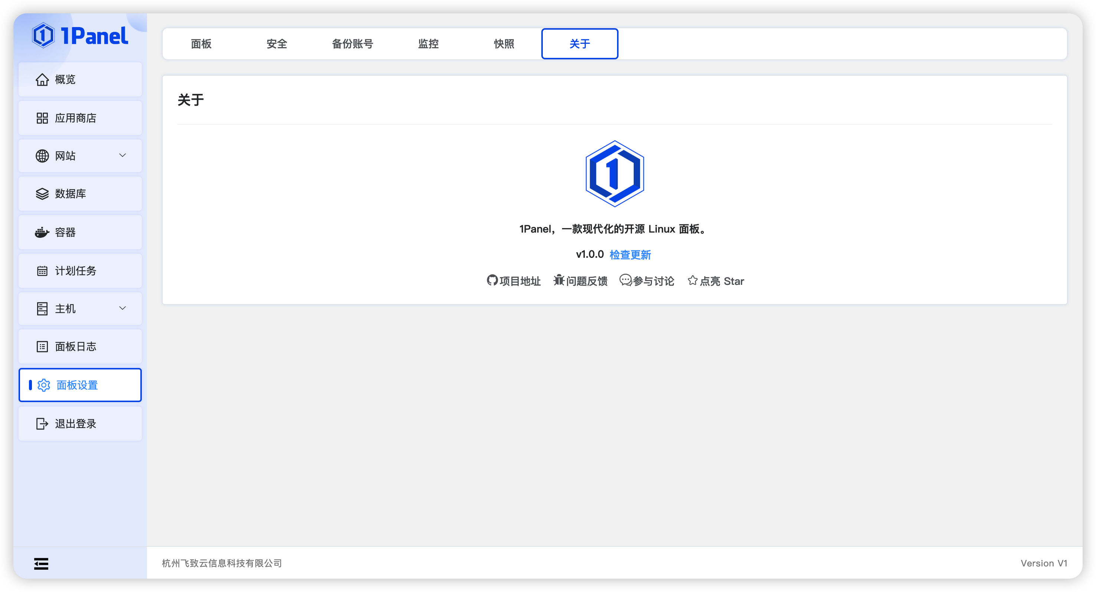Image resolution: width=1096 pixels, height=592 pixels.
Task: Click the 退出登录 logout icon
Action: [41, 423]
